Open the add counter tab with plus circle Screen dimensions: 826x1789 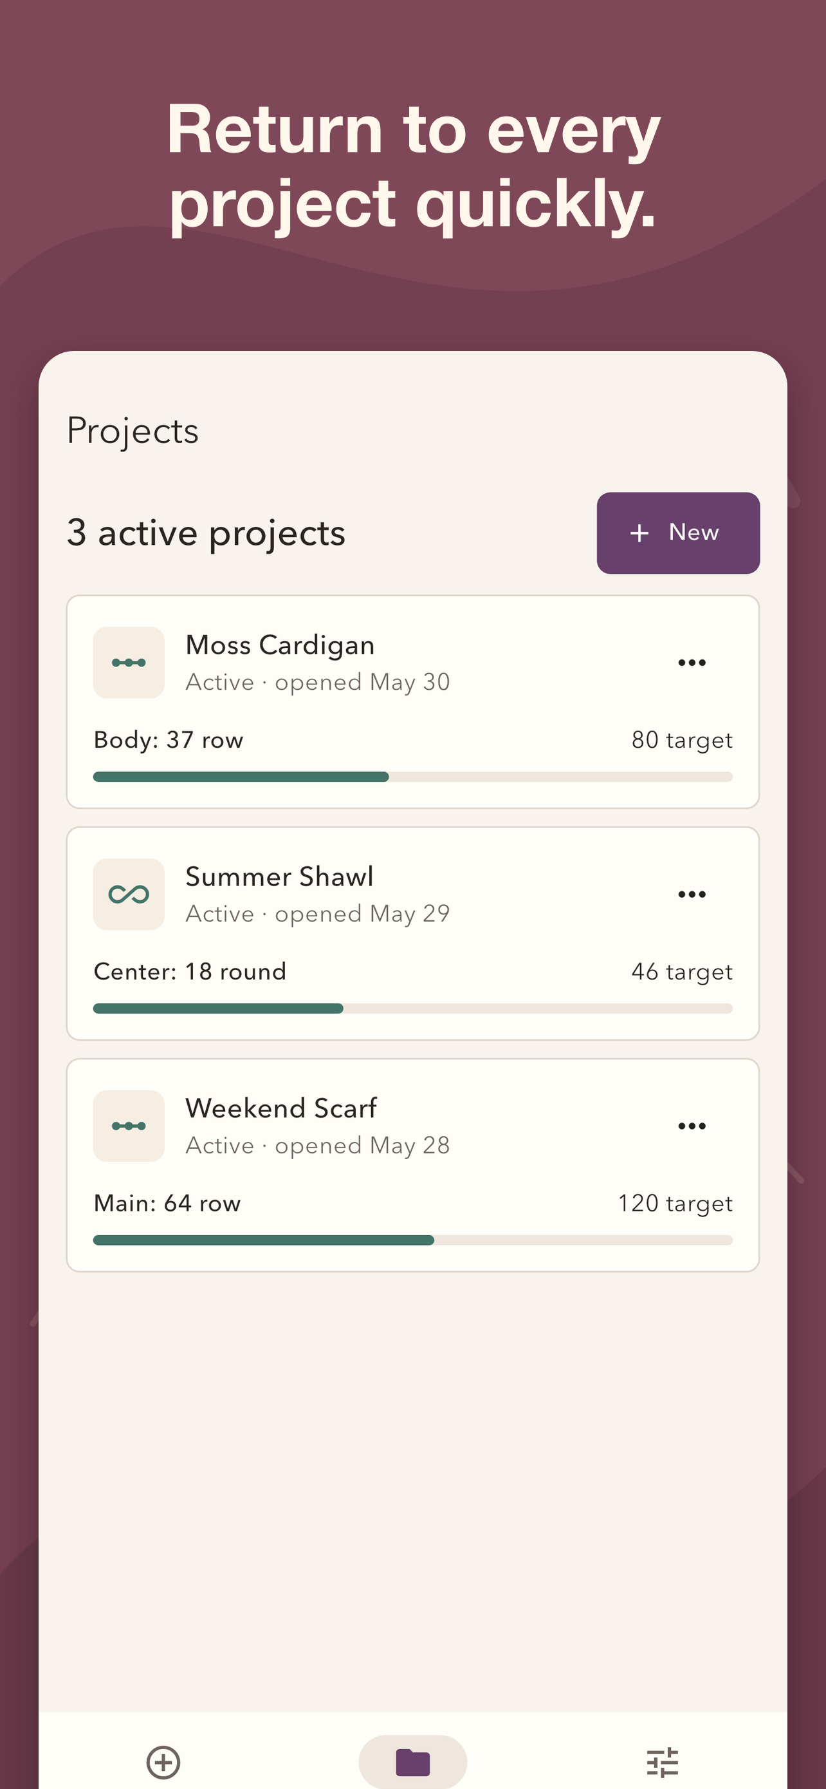pyautogui.click(x=163, y=1762)
